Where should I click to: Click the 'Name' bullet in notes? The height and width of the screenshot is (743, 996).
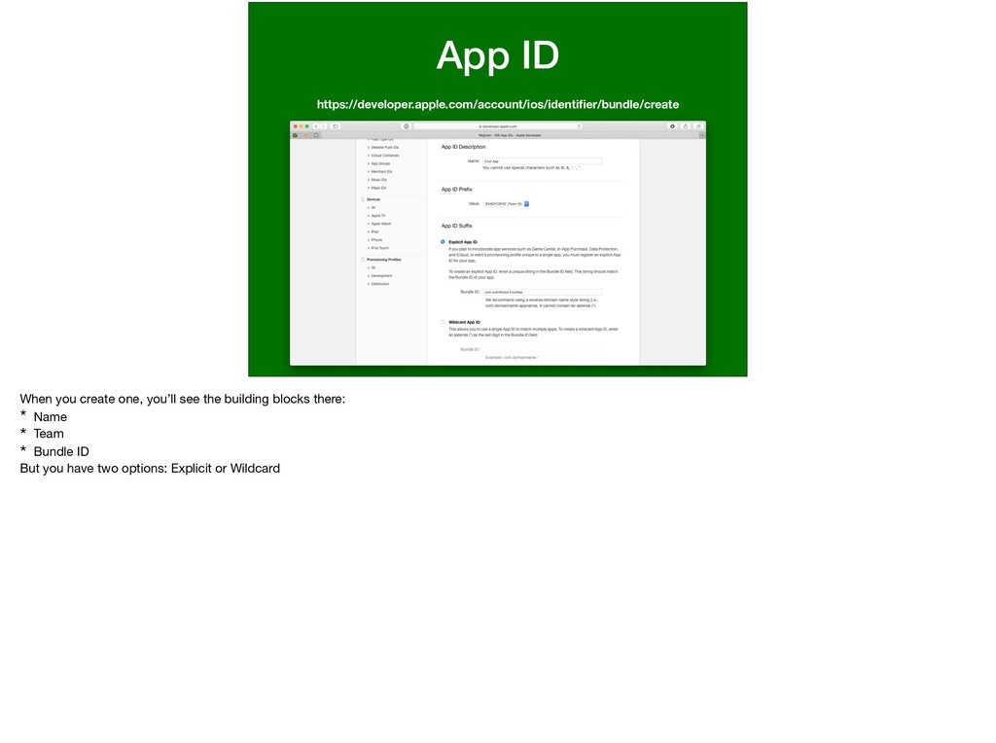click(x=51, y=417)
